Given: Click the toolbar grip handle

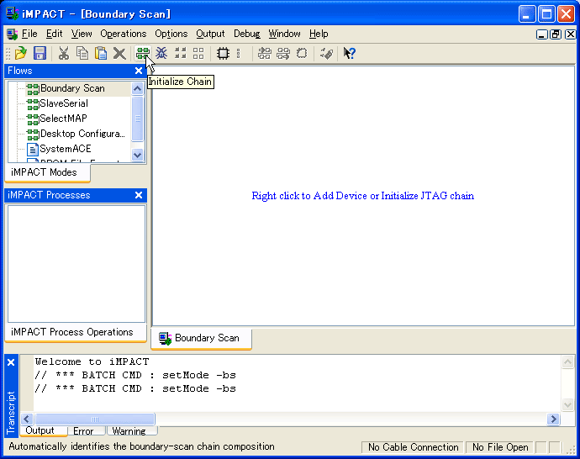Looking at the screenshot, I should coord(8,53).
